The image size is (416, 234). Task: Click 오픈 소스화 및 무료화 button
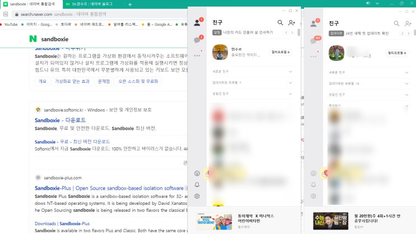[x=138, y=81]
